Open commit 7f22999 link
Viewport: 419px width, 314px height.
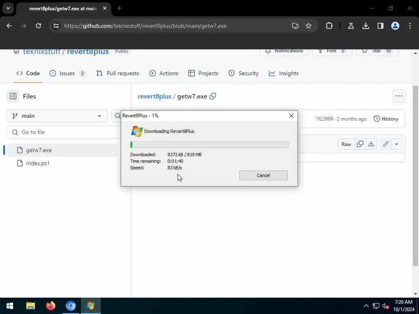pos(324,119)
